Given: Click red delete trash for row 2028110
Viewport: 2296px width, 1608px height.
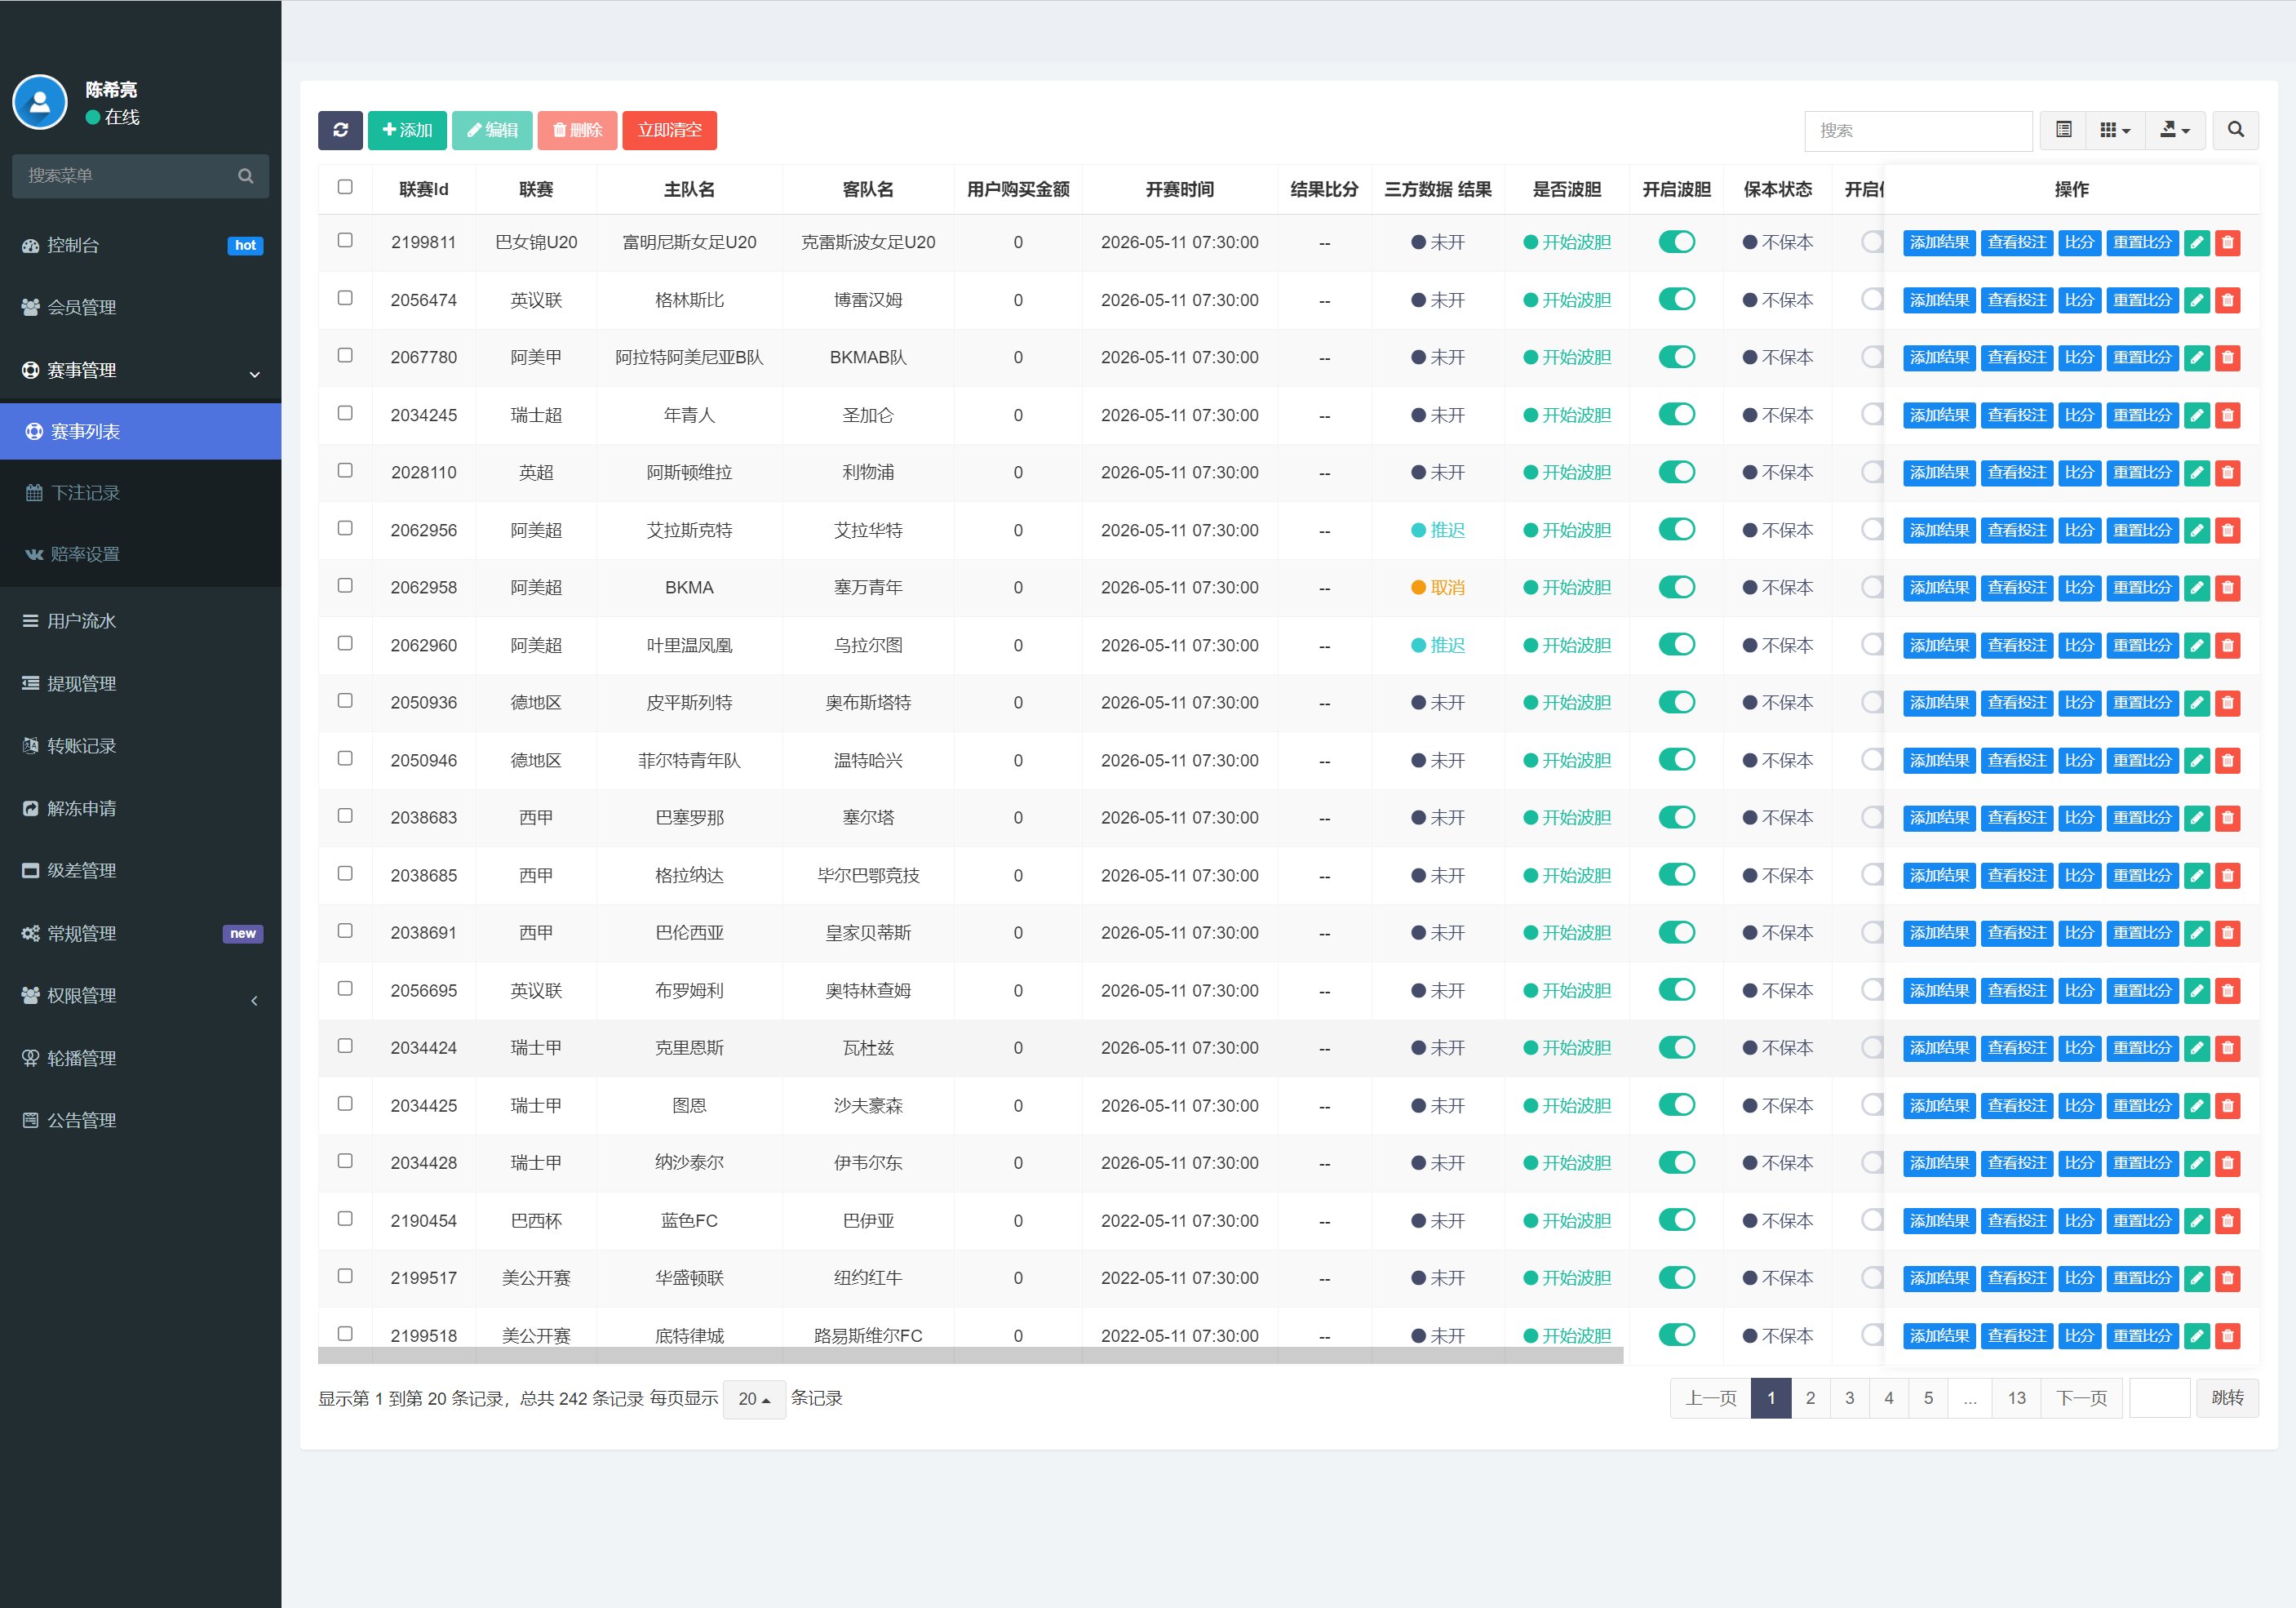Looking at the screenshot, I should 2228,473.
